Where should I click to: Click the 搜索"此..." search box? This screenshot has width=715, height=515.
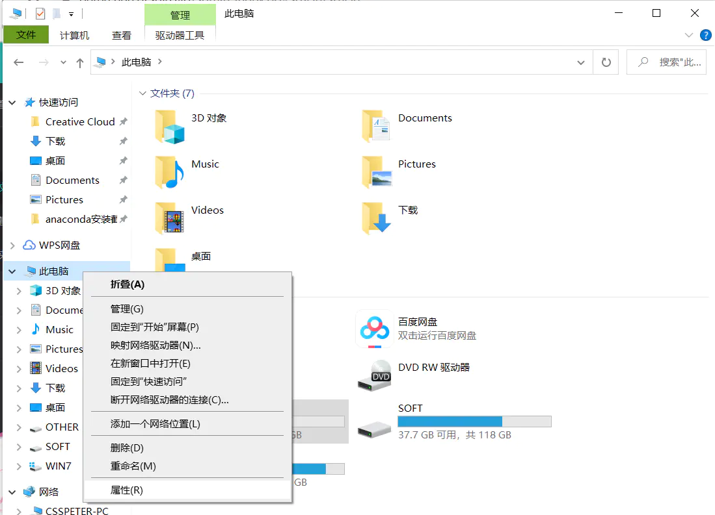point(666,62)
